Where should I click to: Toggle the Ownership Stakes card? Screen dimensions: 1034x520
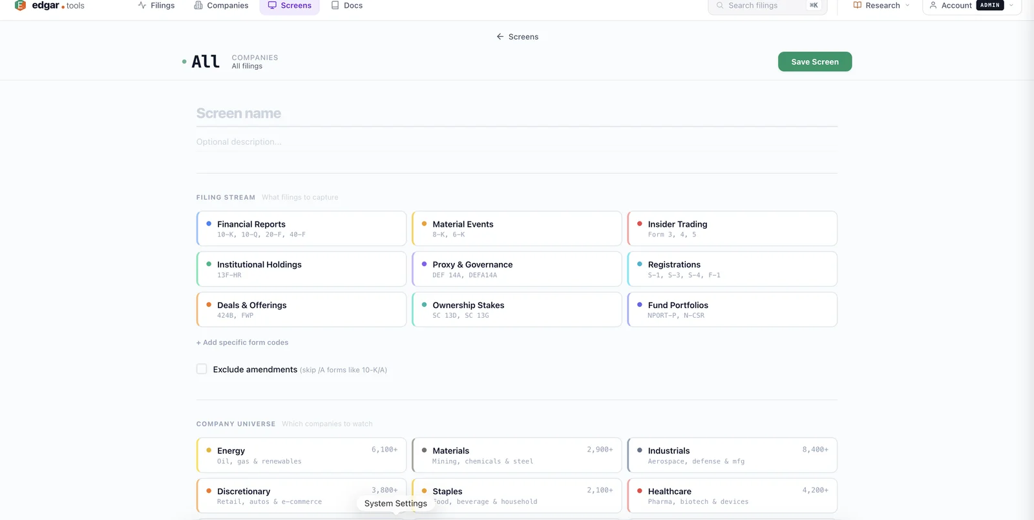(x=516, y=309)
